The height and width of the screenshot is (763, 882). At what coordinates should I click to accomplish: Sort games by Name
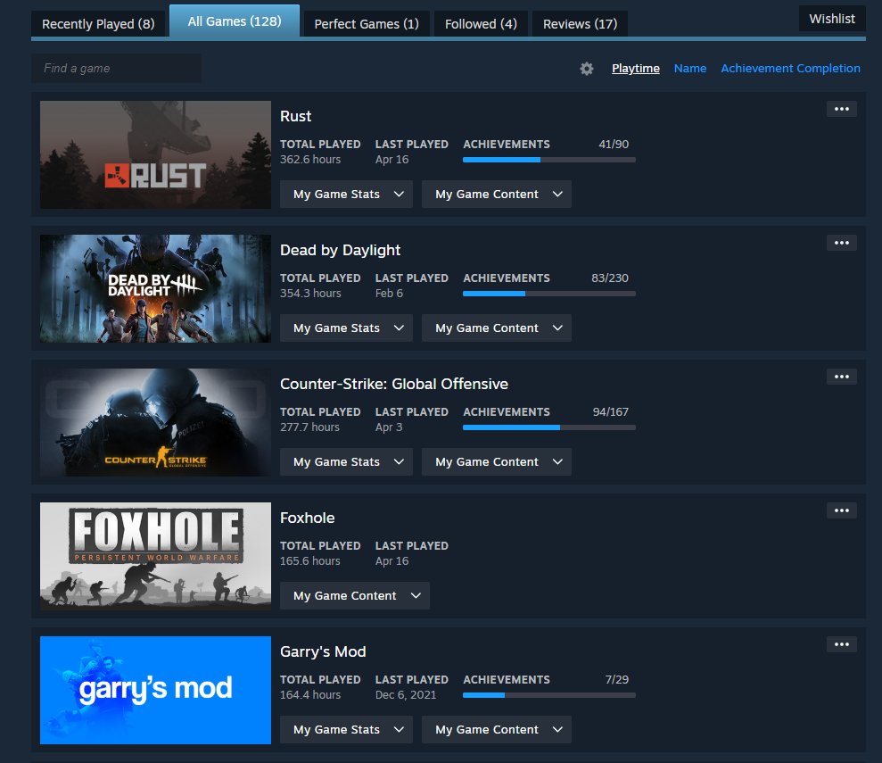point(690,69)
